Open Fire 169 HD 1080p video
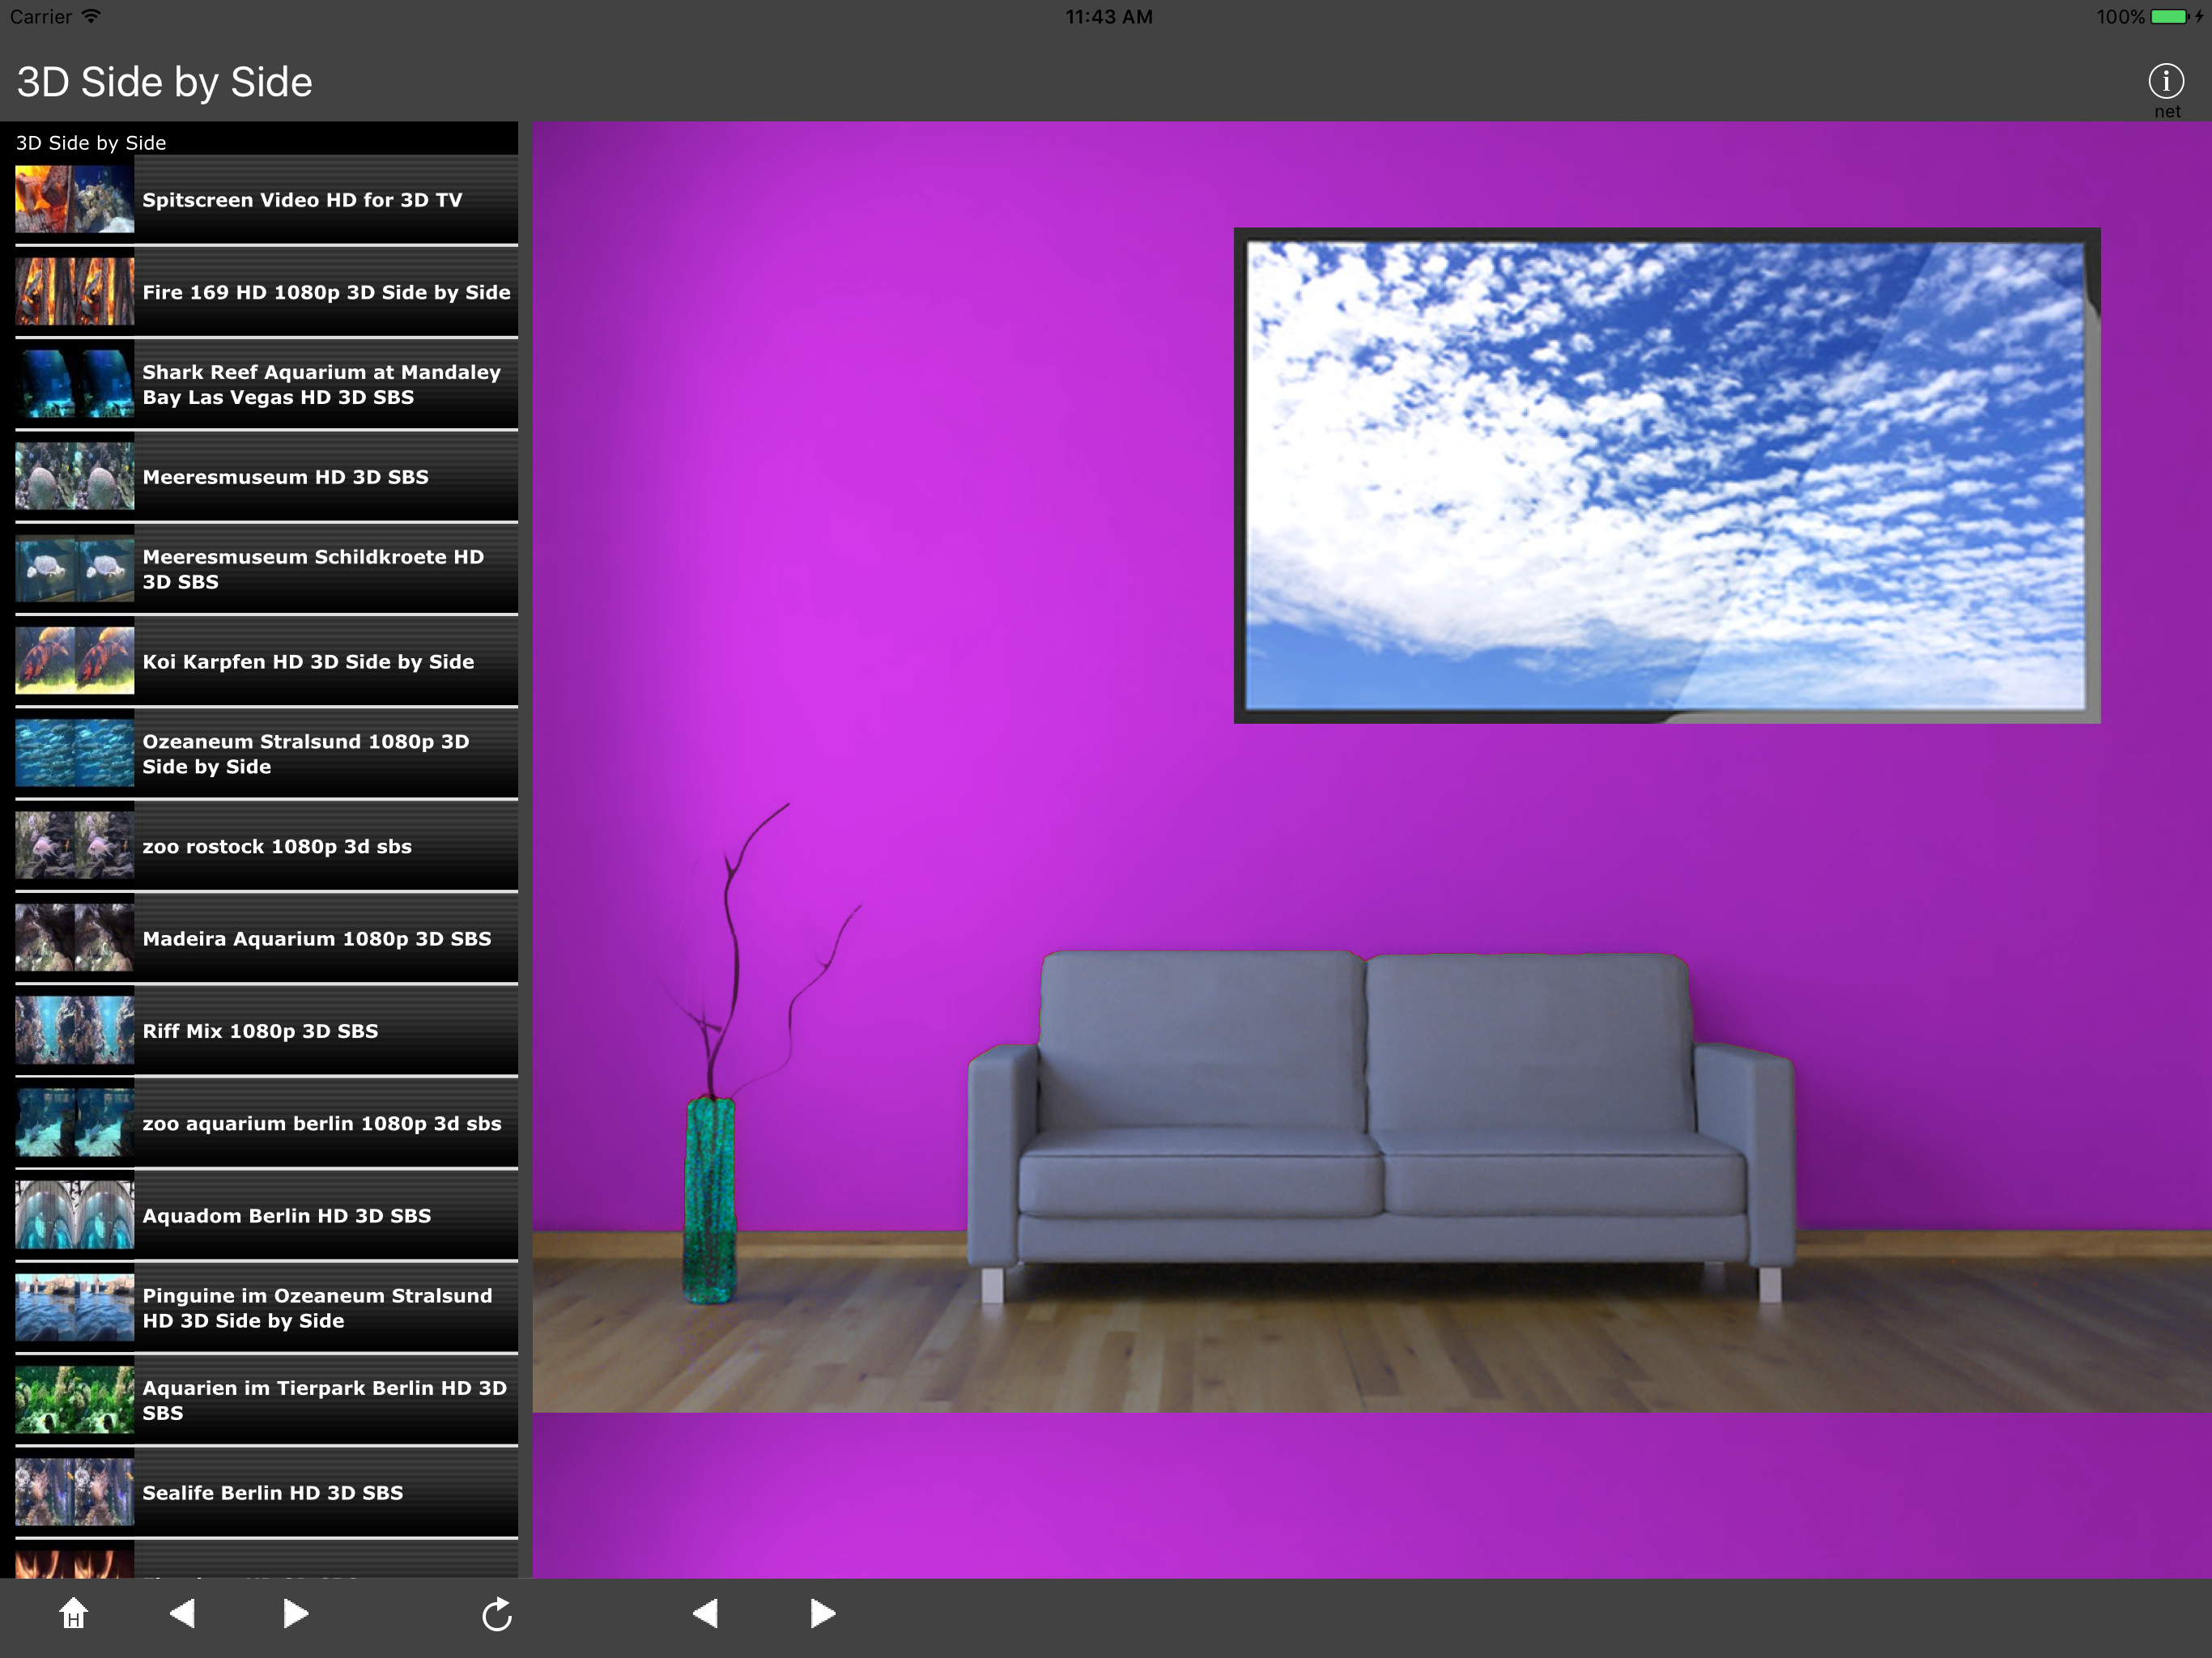The image size is (2212, 1658). tap(326, 292)
